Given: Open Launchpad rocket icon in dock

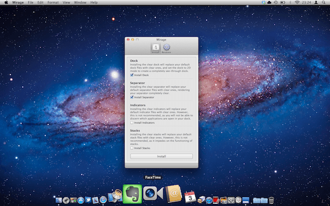Looking at the screenshot, I should click(66, 200).
